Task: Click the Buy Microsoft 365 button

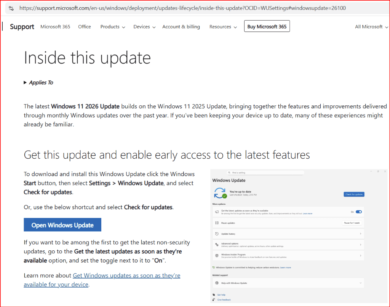Action: click(x=267, y=26)
